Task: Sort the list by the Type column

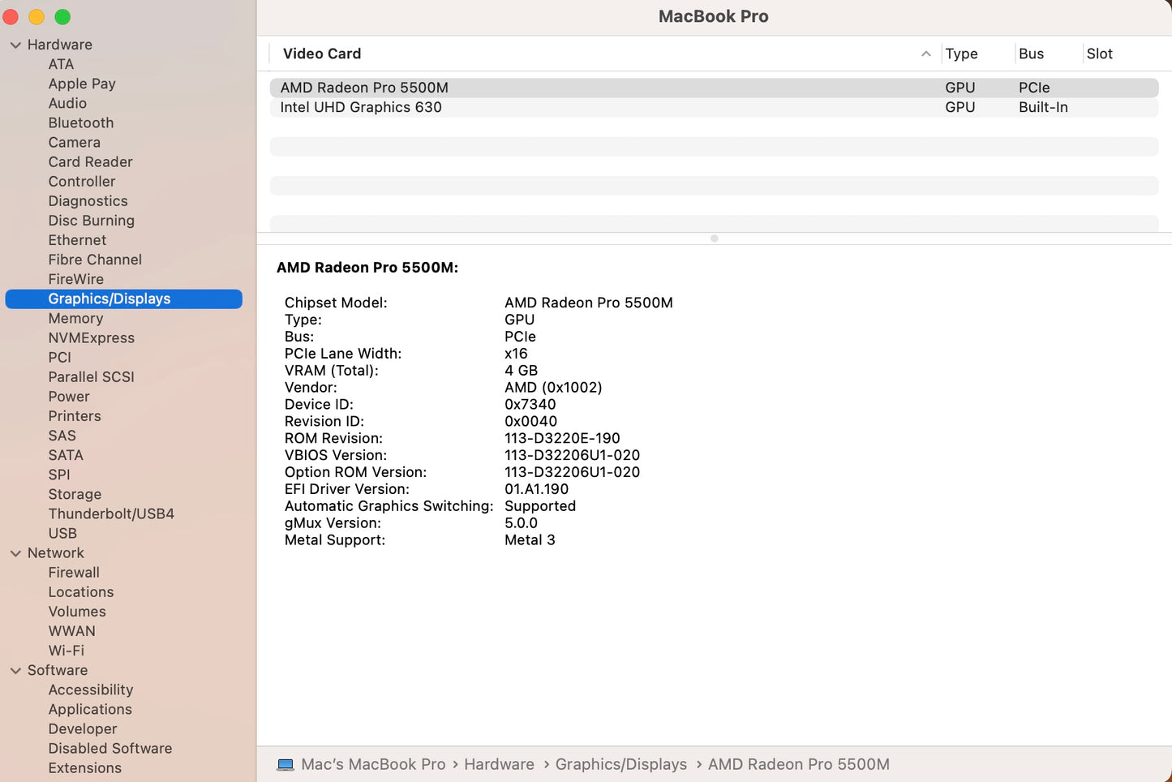Action: (961, 54)
